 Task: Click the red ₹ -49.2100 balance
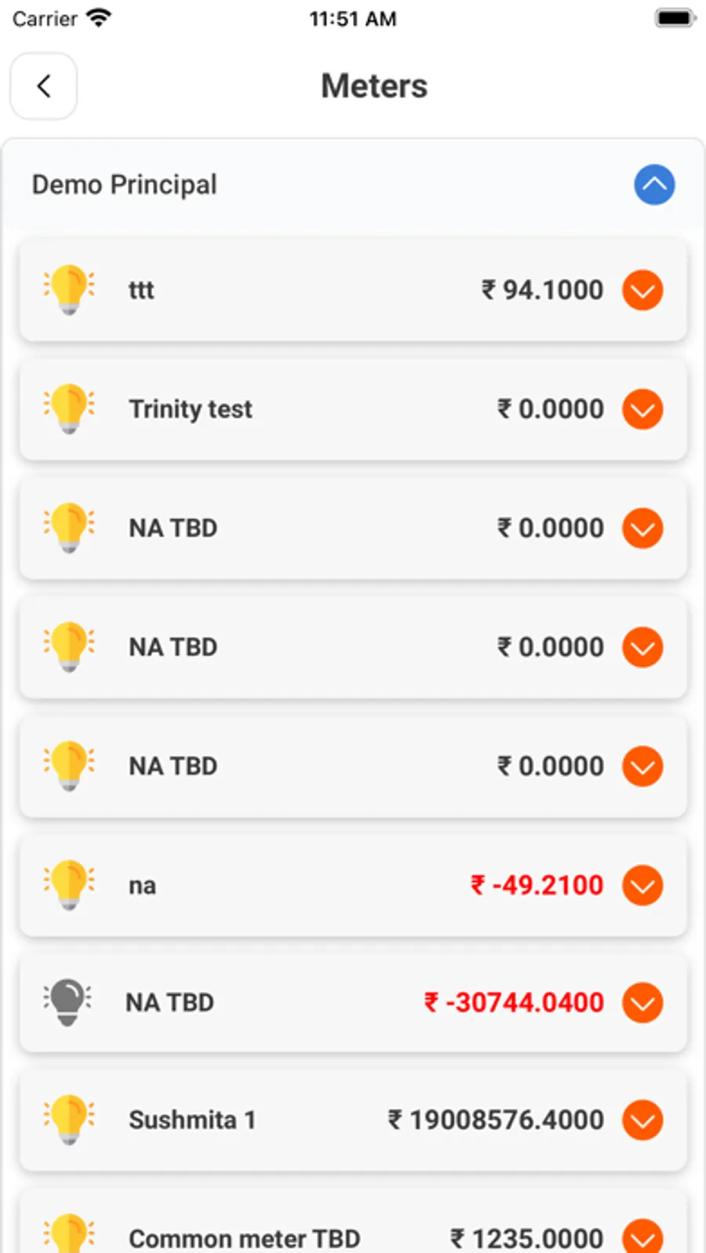(x=537, y=885)
